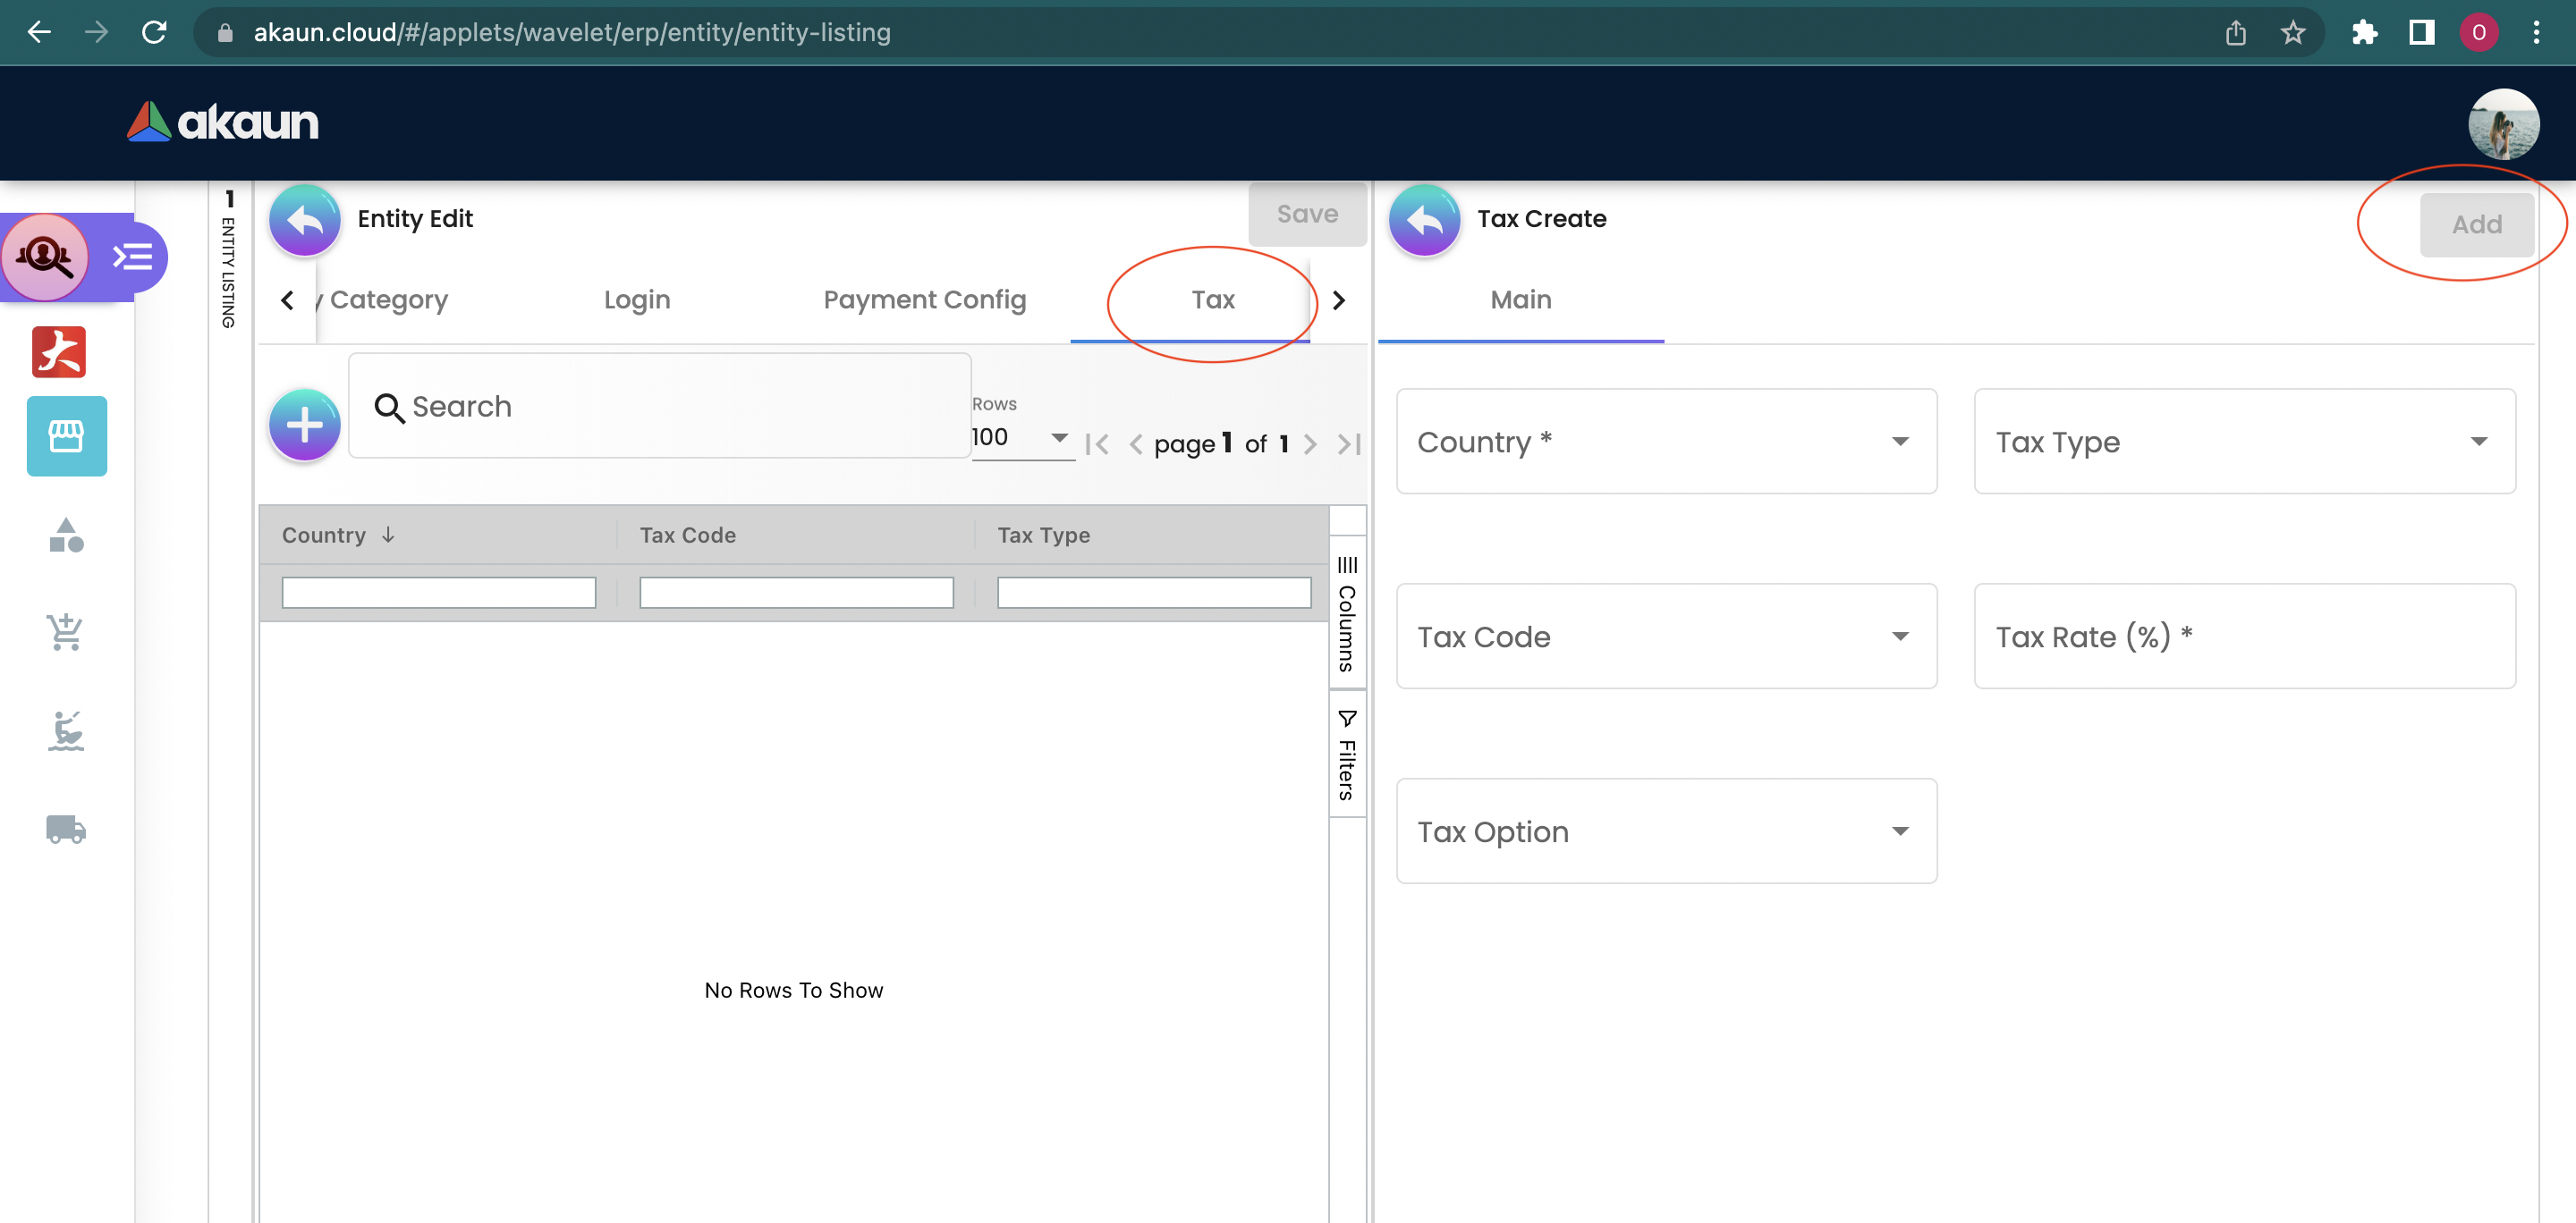
Task: Open the Filters side panel
Action: pos(1347,756)
